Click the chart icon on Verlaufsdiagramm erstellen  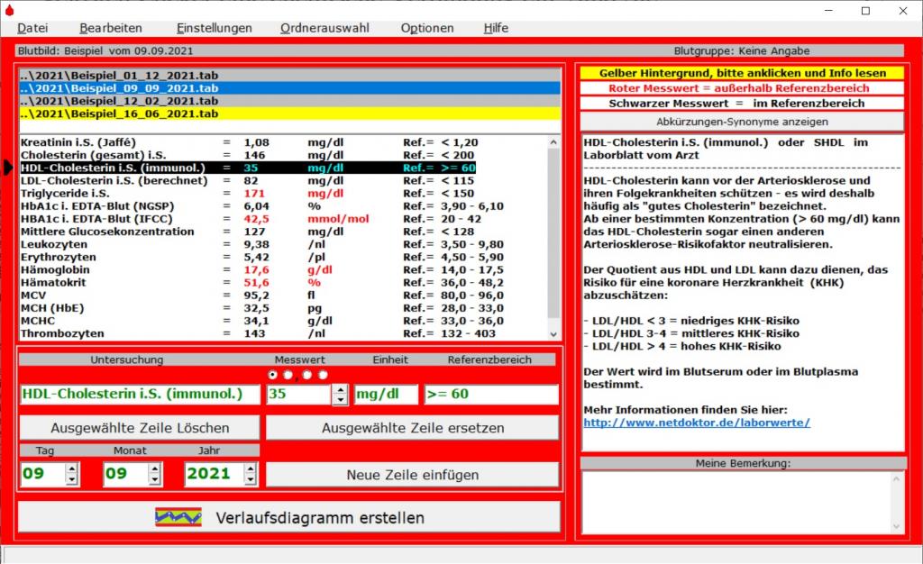178,517
